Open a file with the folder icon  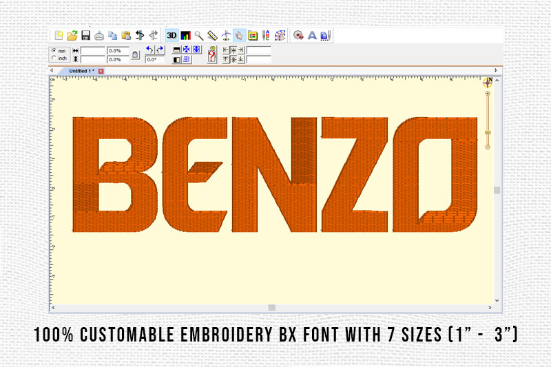(72, 36)
